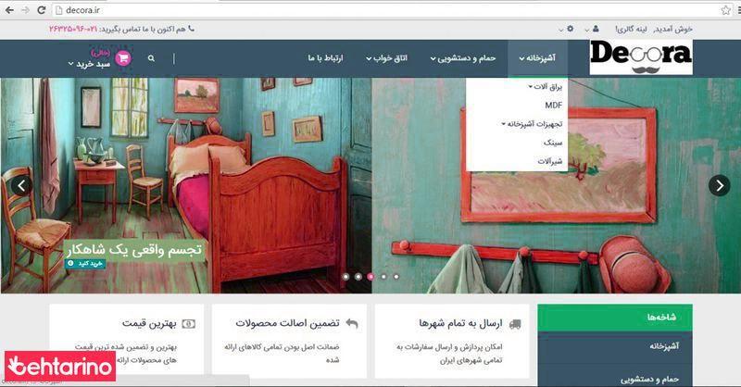Go to previous slide with left arrow

[x=21, y=186]
